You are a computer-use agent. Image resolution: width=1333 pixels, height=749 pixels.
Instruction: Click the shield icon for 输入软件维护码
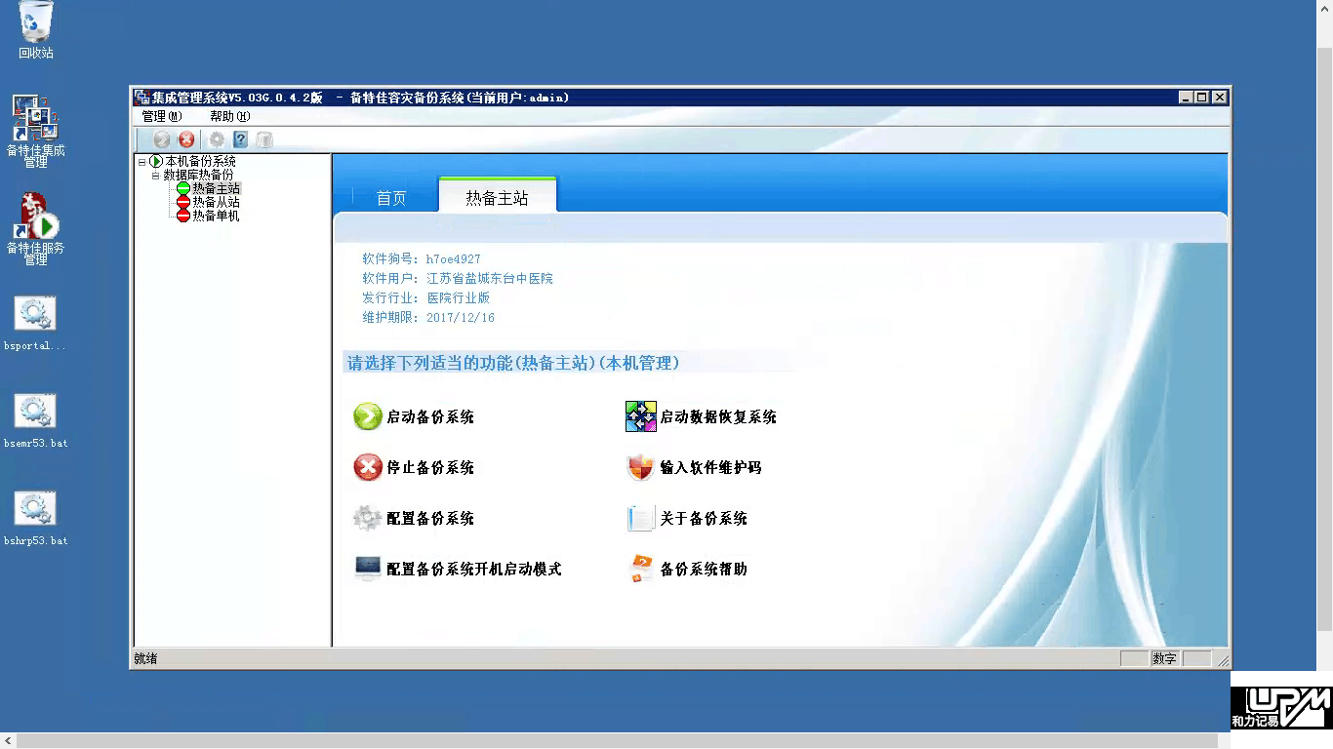point(640,467)
